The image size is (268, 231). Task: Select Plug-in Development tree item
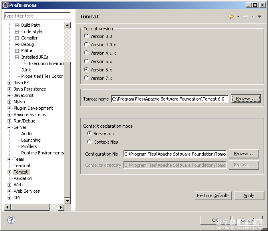(33, 108)
